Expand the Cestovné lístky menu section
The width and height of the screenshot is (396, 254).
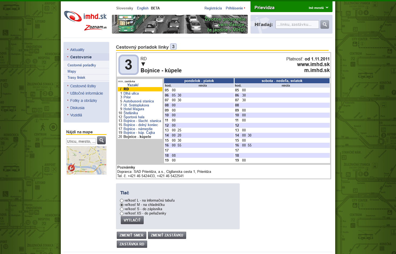coord(83,86)
